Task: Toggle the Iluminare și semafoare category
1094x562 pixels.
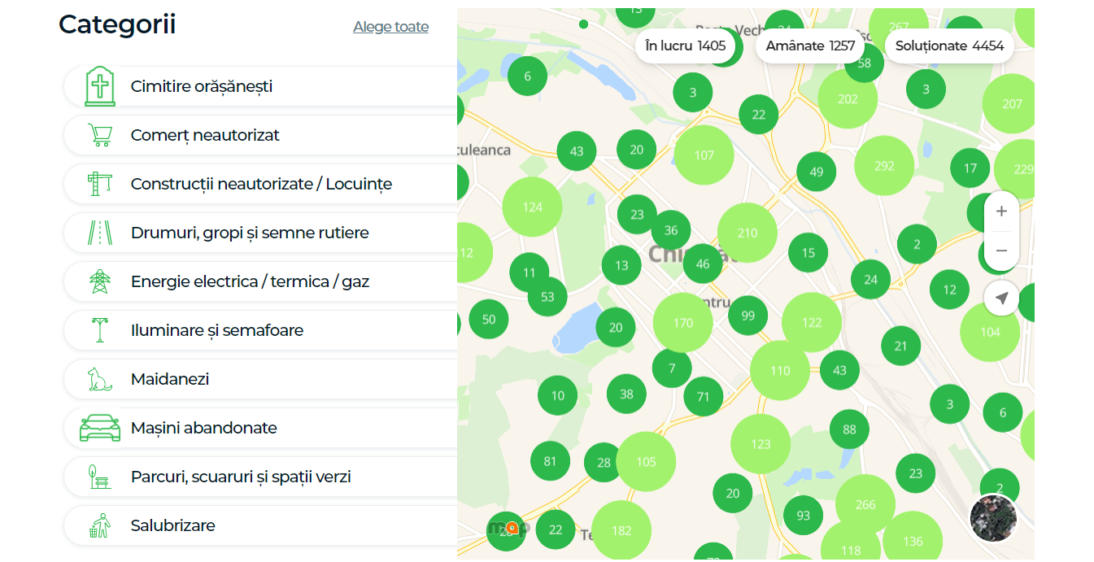Action: (217, 330)
